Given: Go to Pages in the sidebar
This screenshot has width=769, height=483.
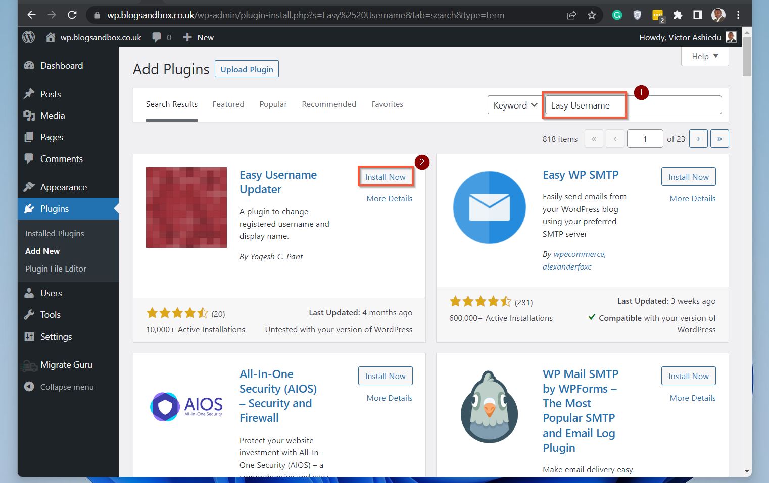Looking at the screenshot, I should [x=68, y=137].
